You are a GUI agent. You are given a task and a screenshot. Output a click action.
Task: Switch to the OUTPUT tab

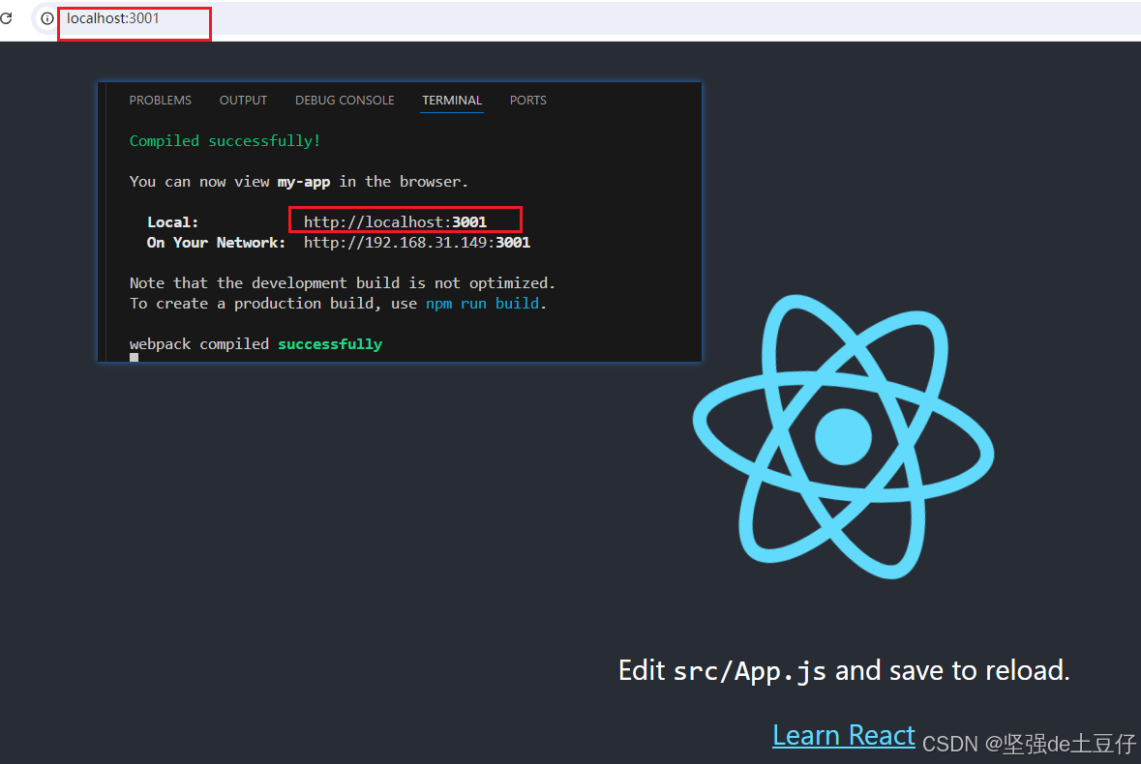pyautogui.click(x=243, y=101)
